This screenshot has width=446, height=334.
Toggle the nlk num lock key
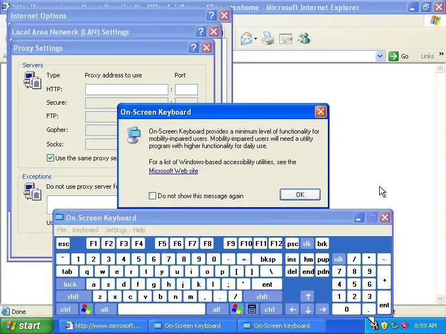coord(338,259)
